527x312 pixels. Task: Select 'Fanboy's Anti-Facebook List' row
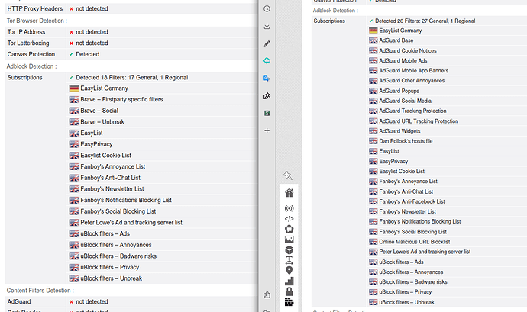(412, 201)
